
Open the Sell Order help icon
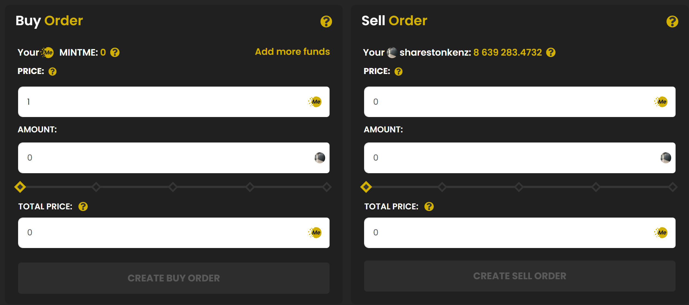pos(672,21)
